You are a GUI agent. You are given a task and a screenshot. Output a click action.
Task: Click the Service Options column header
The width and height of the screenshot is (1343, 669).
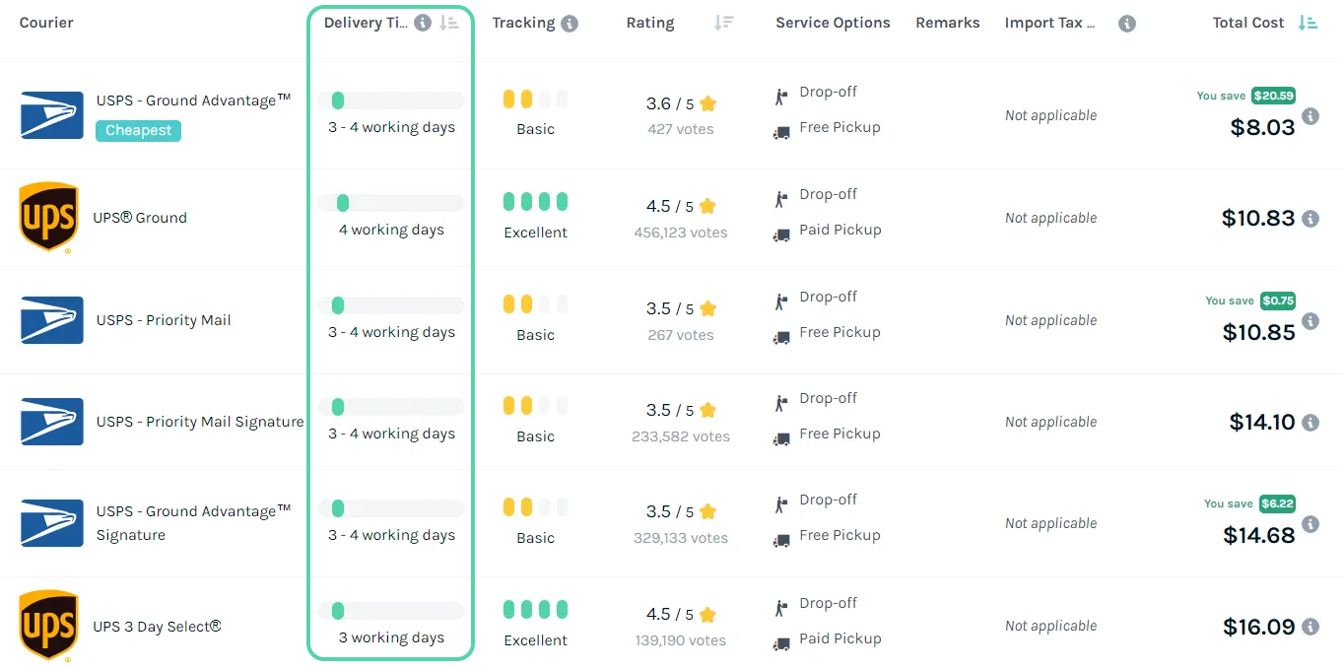coord(833,23)
